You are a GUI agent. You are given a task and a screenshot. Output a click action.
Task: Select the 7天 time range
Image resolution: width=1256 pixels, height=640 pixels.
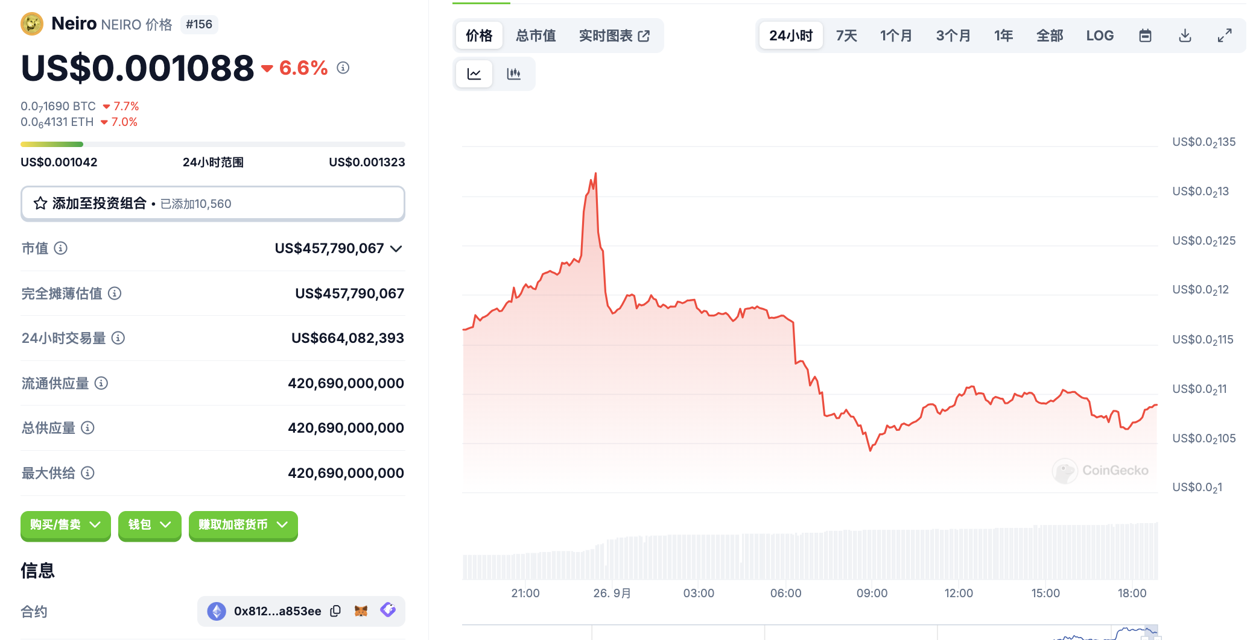pyautogui.click(x=846, y=36)
